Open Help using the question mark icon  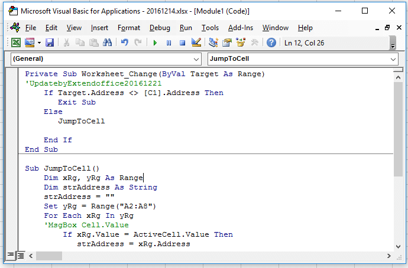(x=271, y=43)
